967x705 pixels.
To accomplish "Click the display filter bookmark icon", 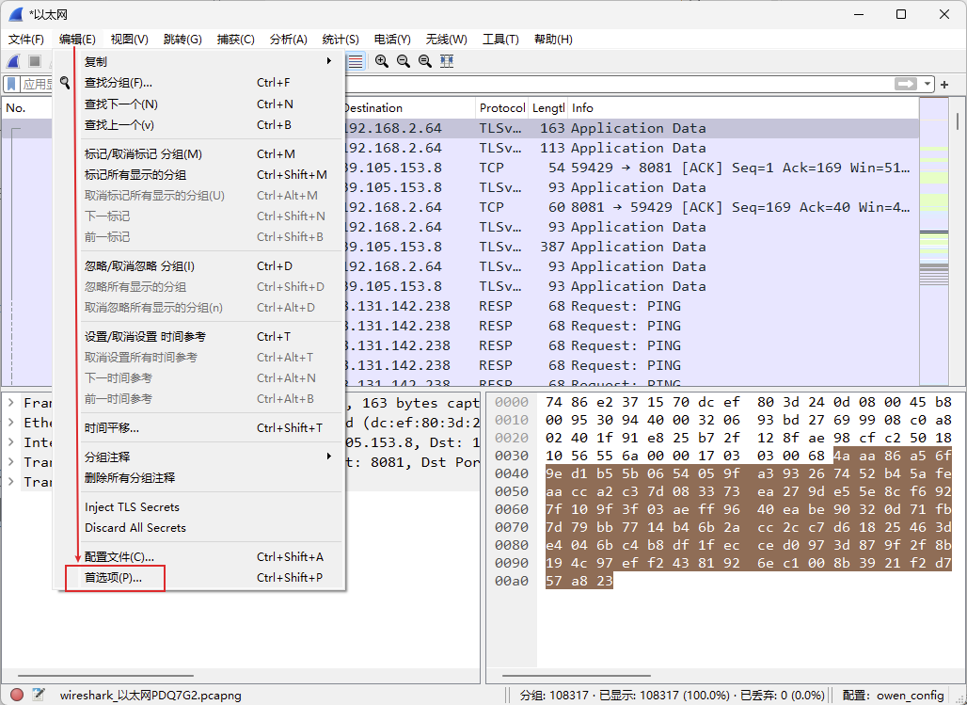I will point(11,85).
